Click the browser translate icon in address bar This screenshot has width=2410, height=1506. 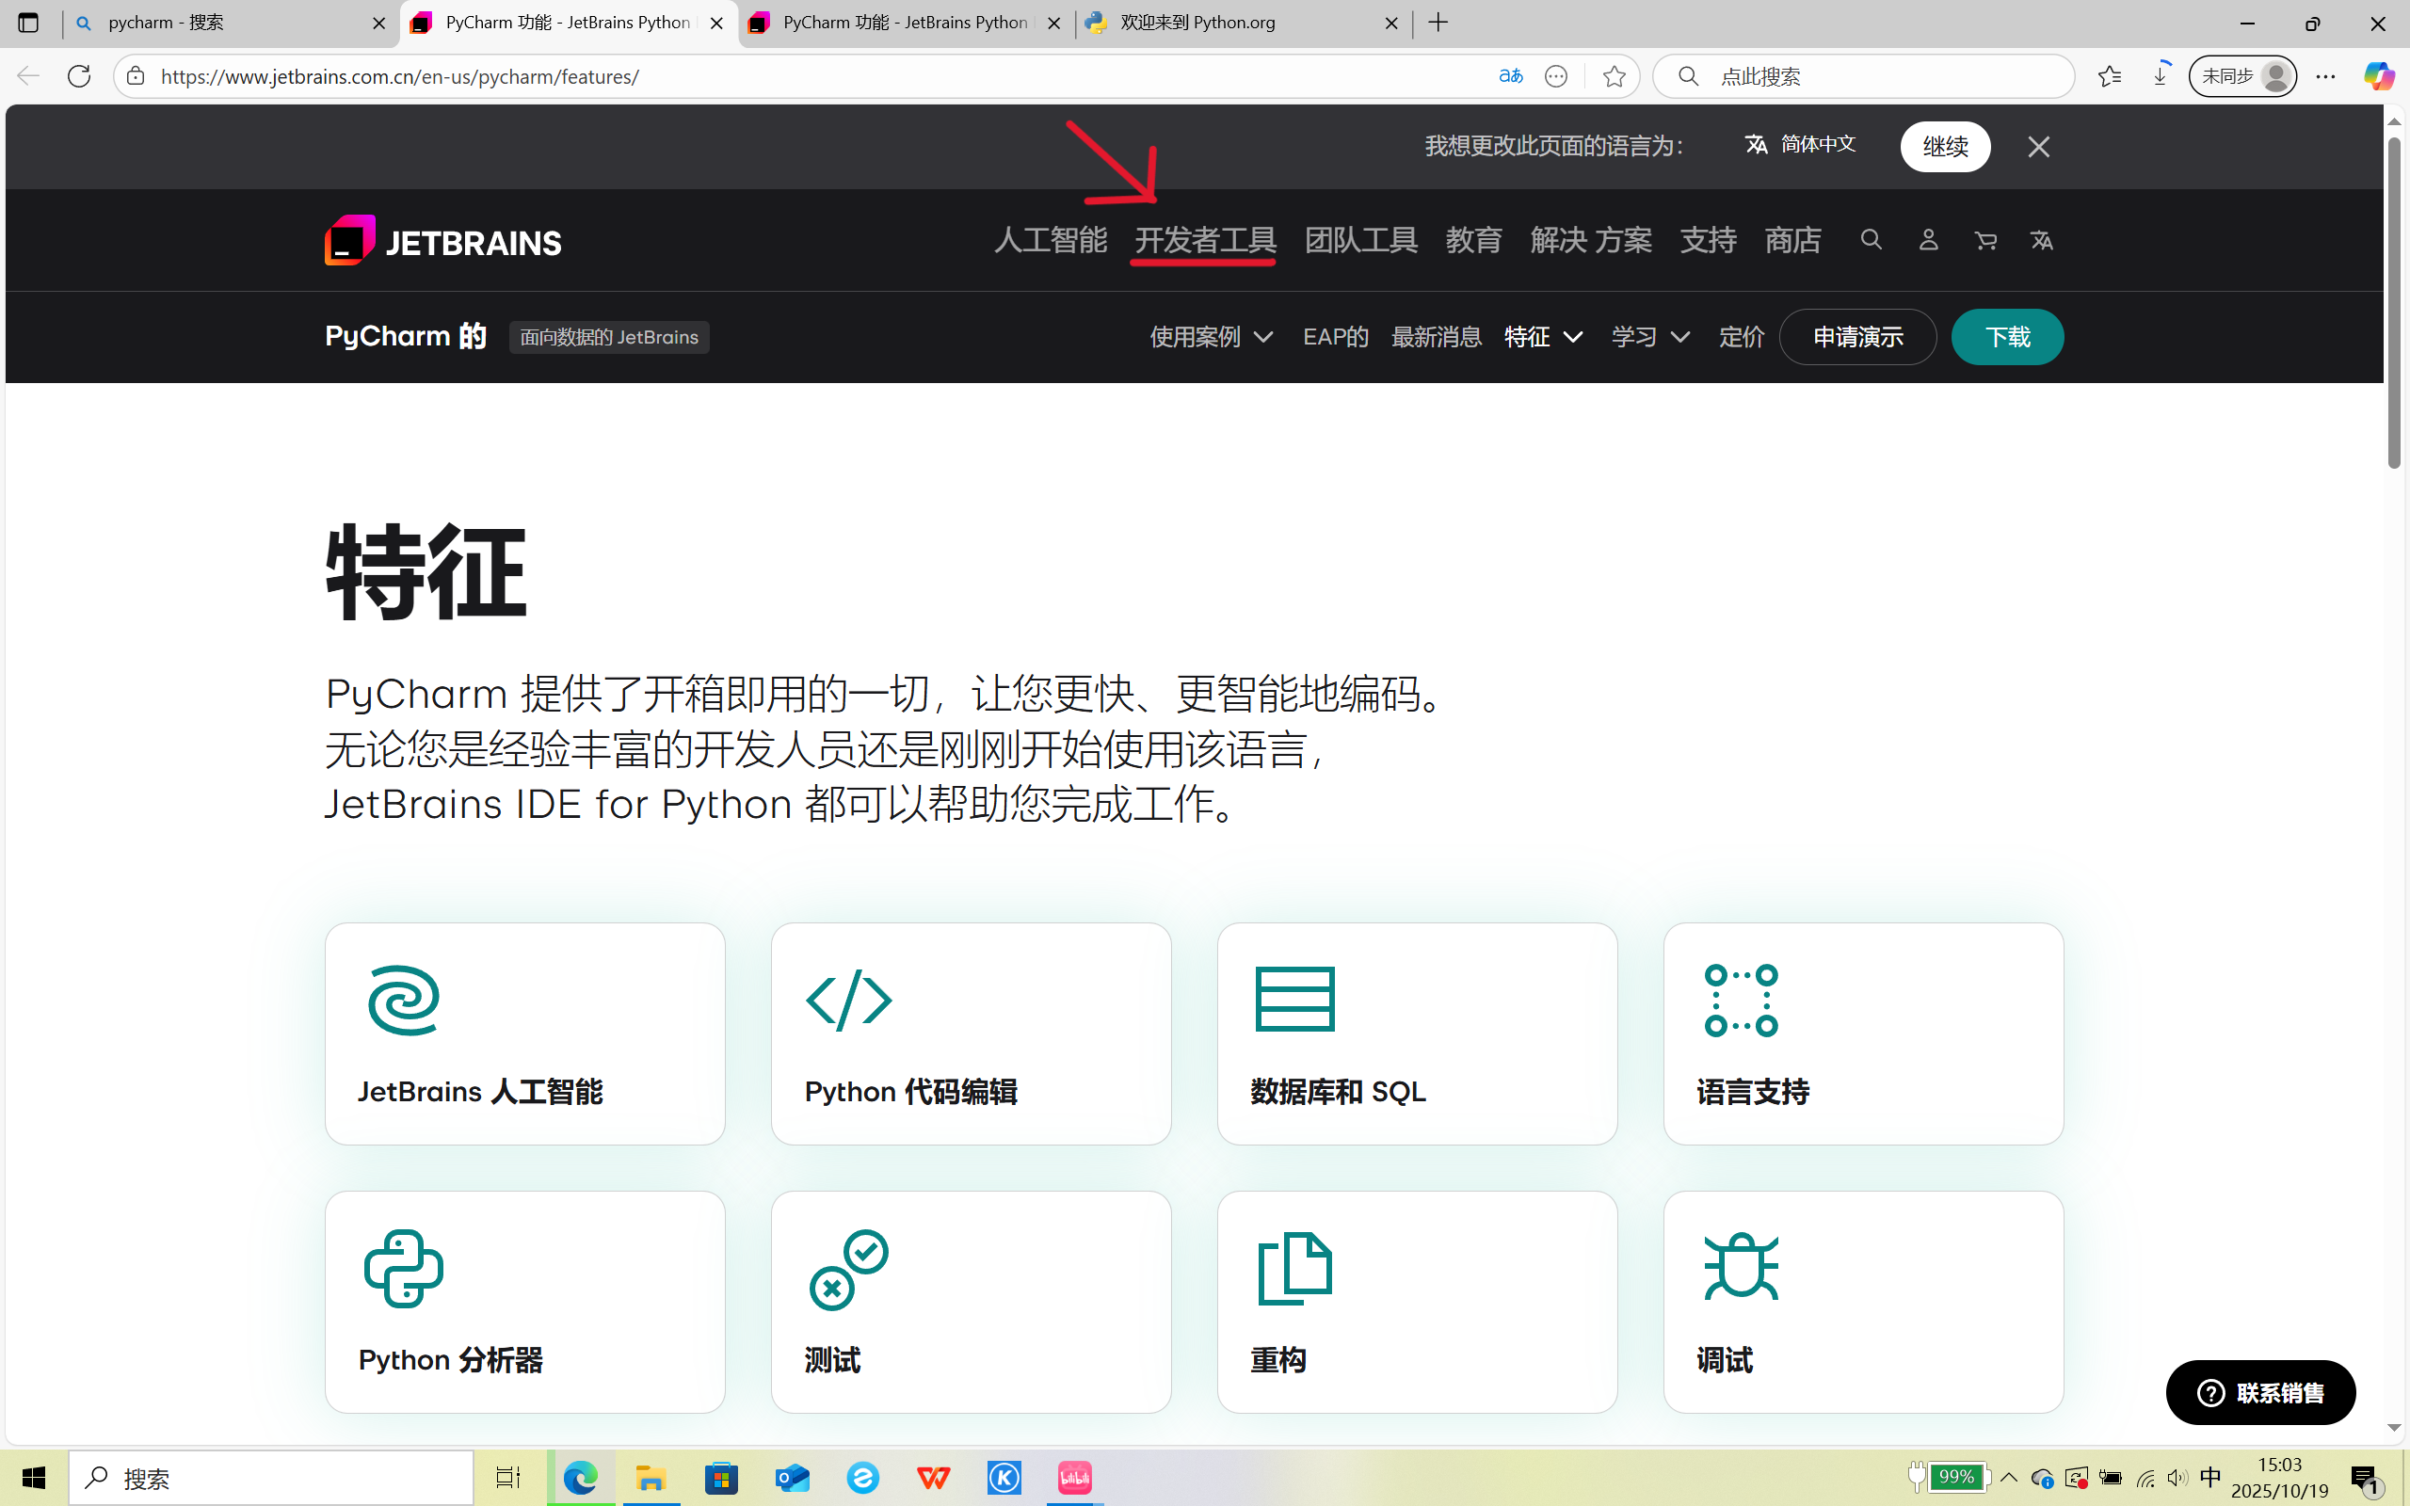point(1510,76)
